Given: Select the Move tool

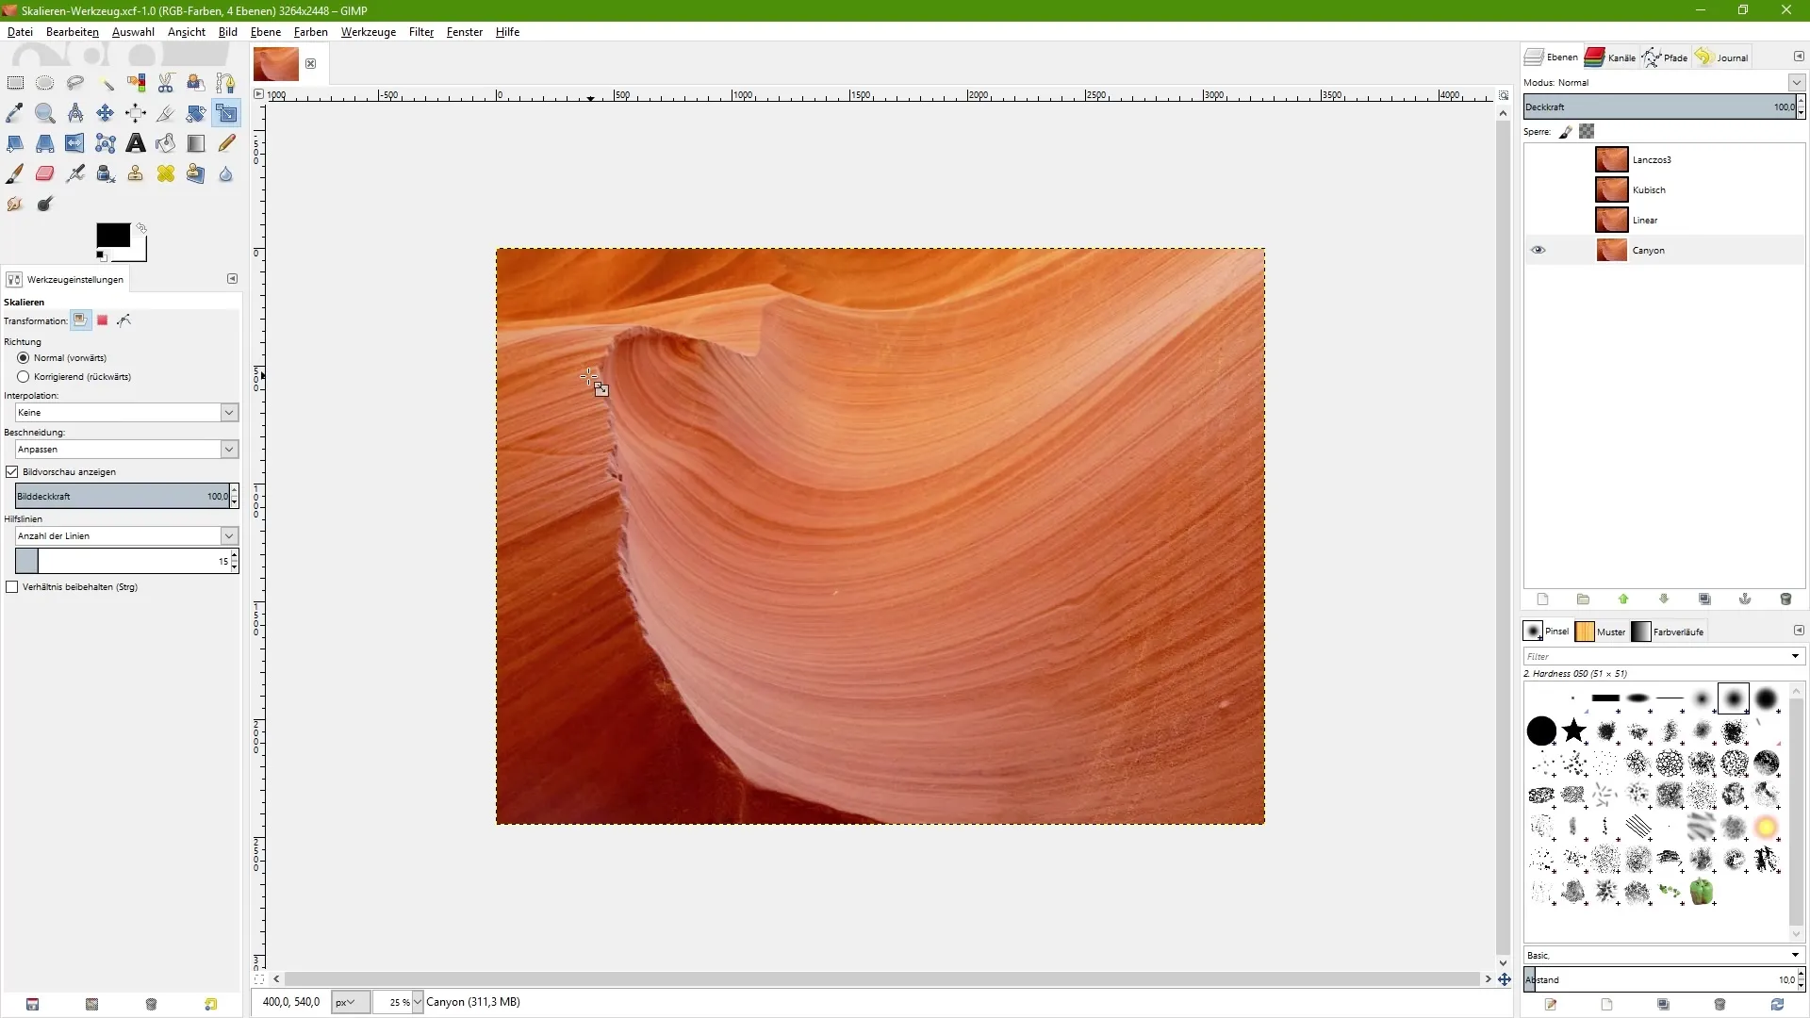Looking at the screenshot, I should (x=106, y=113).
